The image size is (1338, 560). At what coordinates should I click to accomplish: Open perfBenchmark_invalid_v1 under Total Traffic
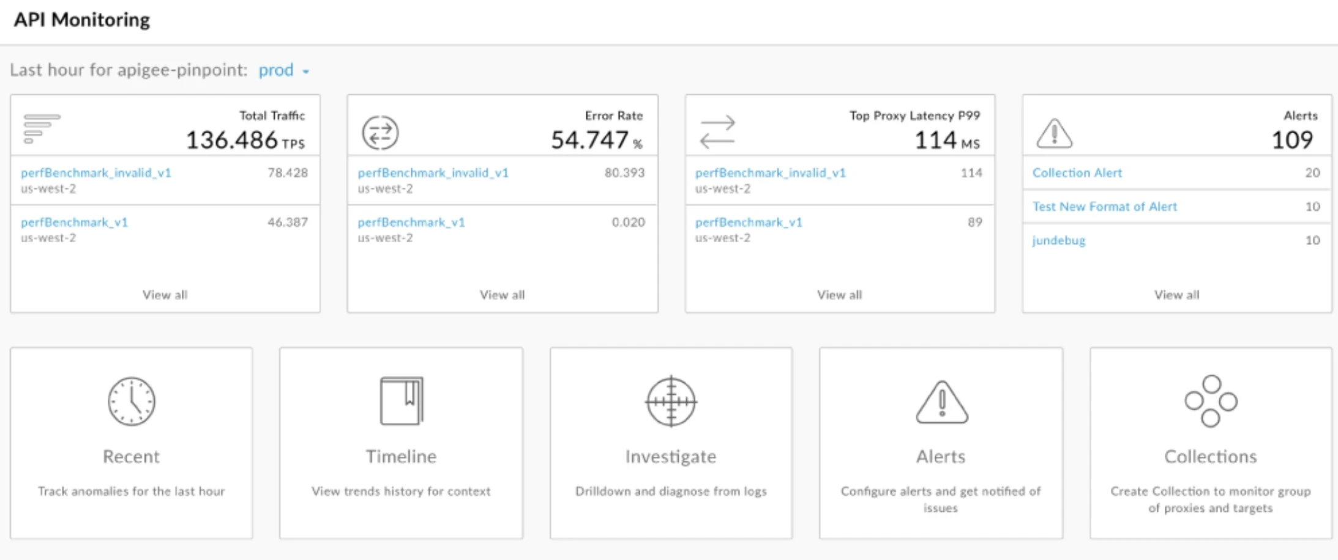96,173
